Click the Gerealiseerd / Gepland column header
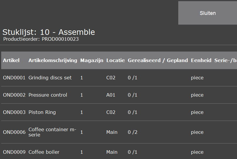Image resolution: width=237 pixels, height=159 pixels. (x=158, y=60)
